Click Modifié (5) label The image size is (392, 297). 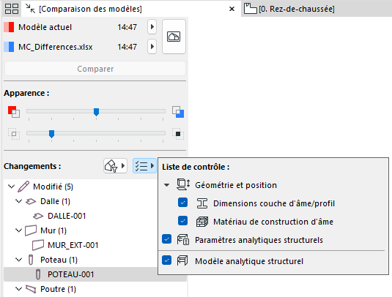point(53,187)
